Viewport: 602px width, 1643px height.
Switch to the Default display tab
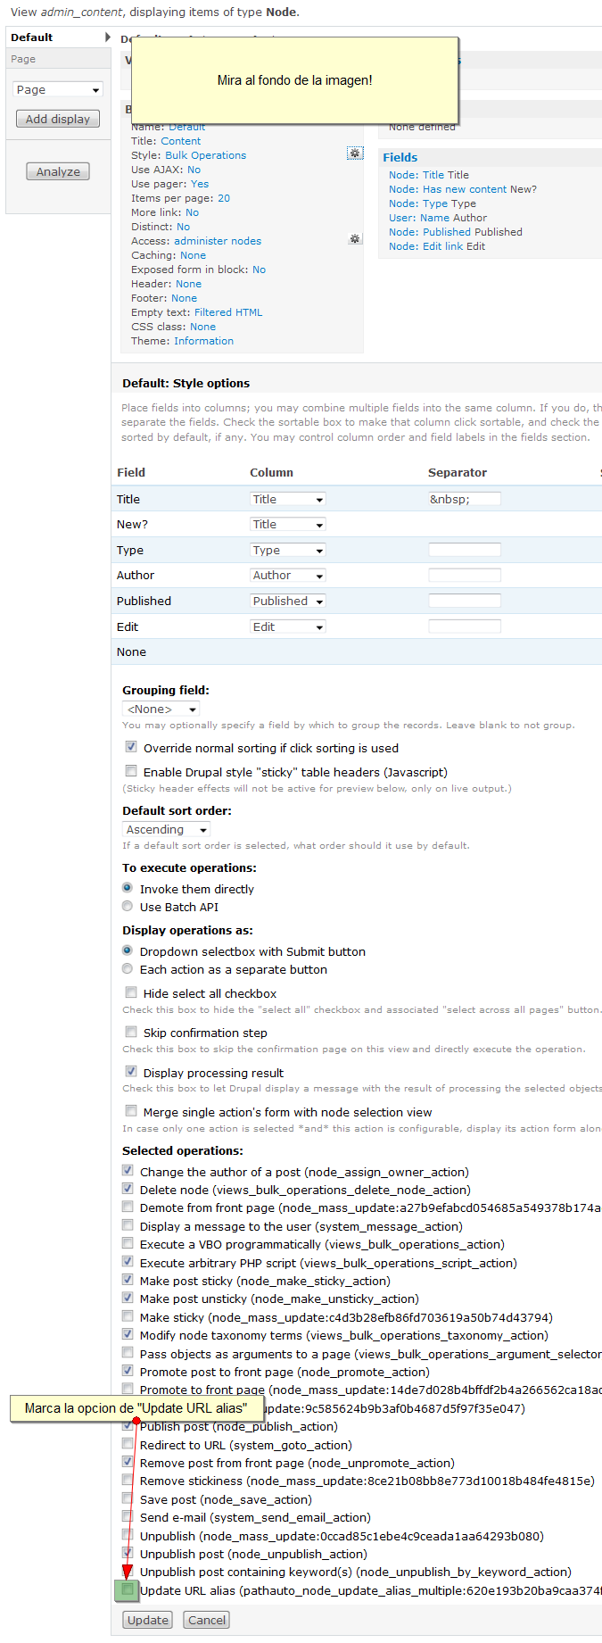(x=32, y=37)
